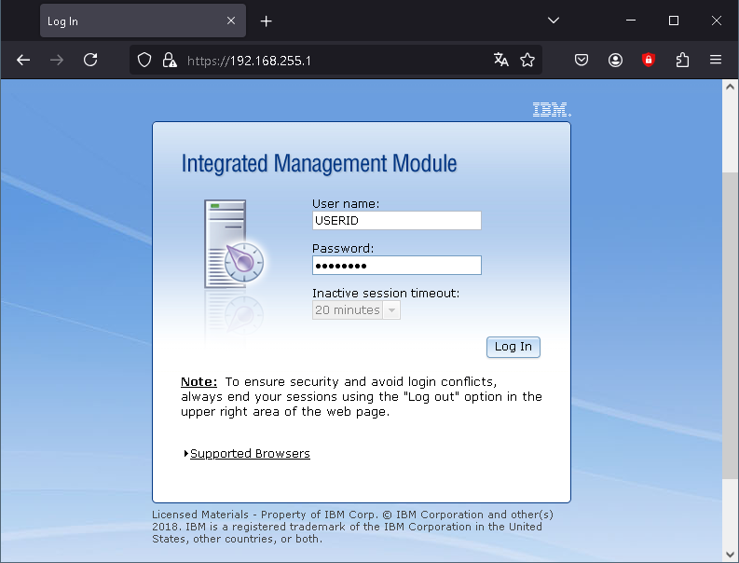
Task: Reload the page with refresh icon
Action: [x=90, y=60]
